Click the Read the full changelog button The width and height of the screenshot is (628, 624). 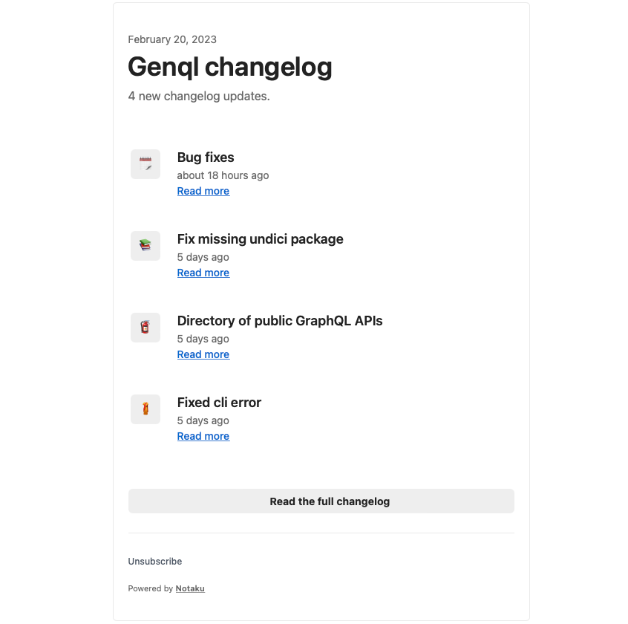pos(321,501)
